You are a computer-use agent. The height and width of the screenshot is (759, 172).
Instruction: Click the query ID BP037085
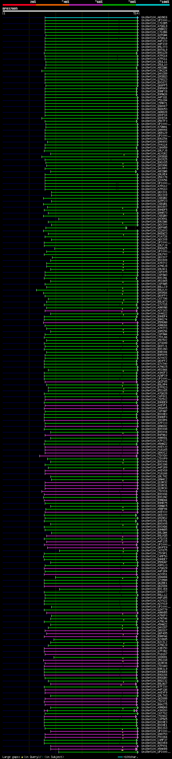pos(10,9)
